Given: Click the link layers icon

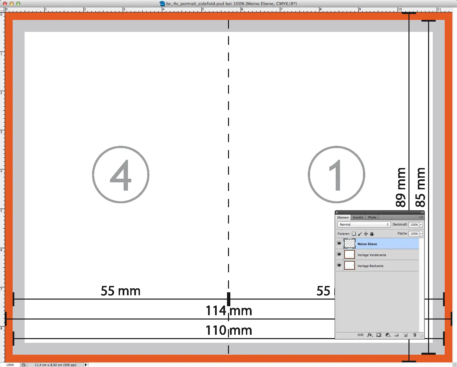Looking at the screenshot, I should [360, 335].
